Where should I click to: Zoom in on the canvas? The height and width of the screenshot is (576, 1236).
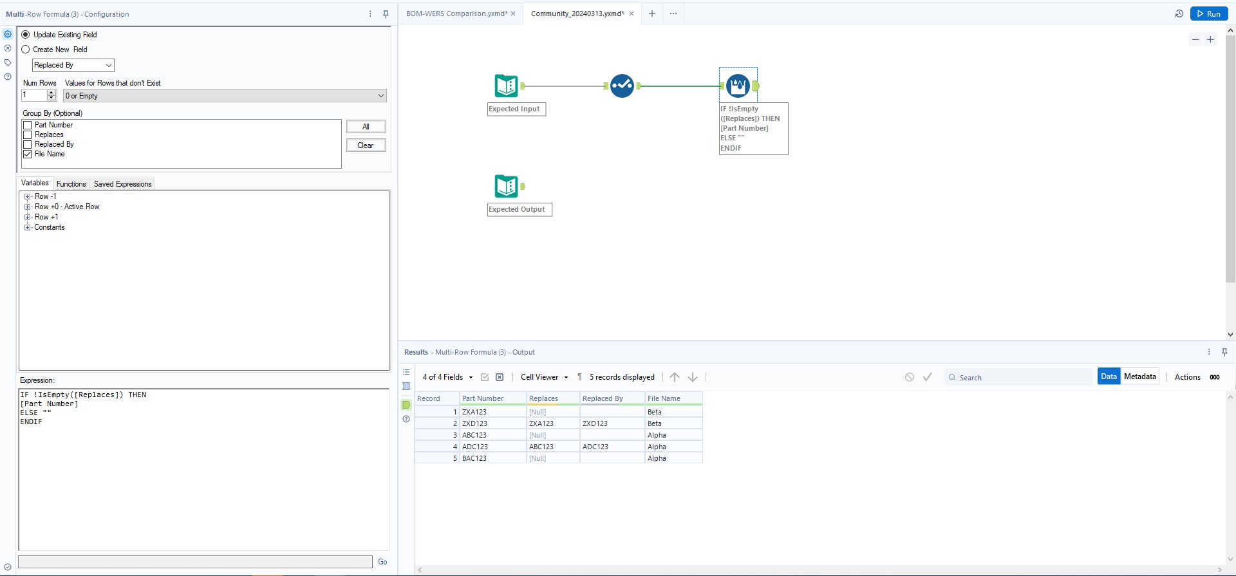coord(1210,40)
